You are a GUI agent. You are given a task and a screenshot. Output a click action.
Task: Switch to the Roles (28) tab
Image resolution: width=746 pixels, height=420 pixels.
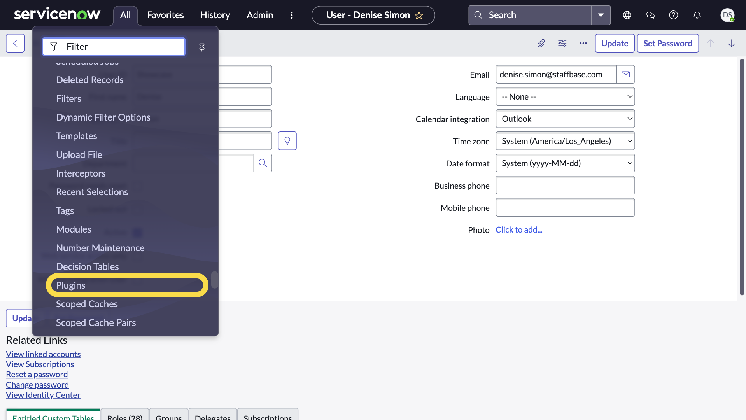coord(124,417)
